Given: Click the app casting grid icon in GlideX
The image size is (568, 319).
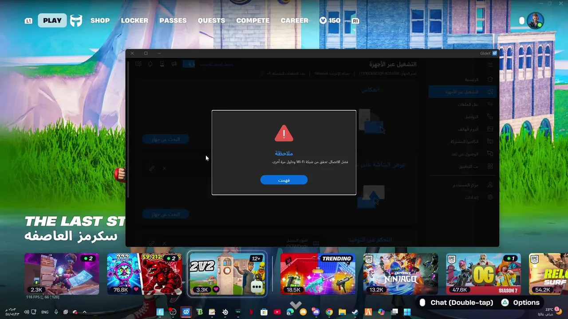Looking at the screenshot, I should click(490, 166).
